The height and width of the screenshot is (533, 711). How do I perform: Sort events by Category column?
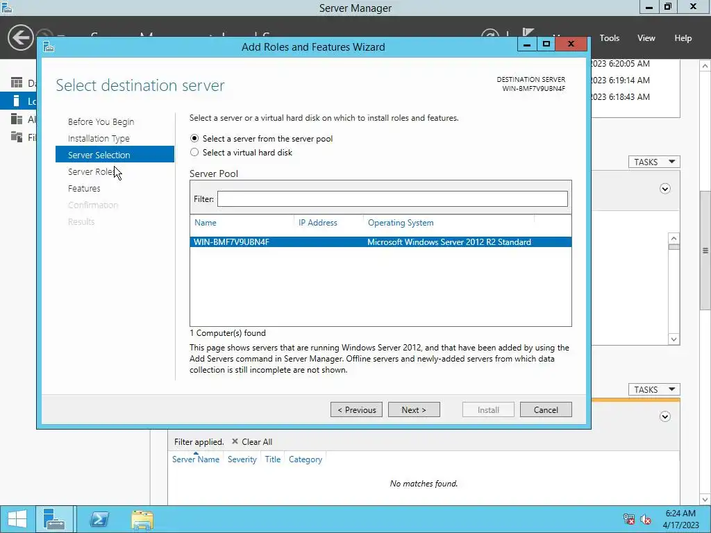click(306, 459)
